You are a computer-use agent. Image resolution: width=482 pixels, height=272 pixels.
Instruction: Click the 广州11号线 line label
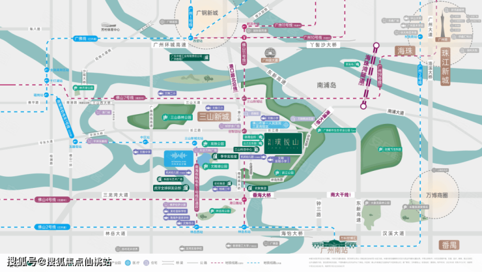(287, 25)
